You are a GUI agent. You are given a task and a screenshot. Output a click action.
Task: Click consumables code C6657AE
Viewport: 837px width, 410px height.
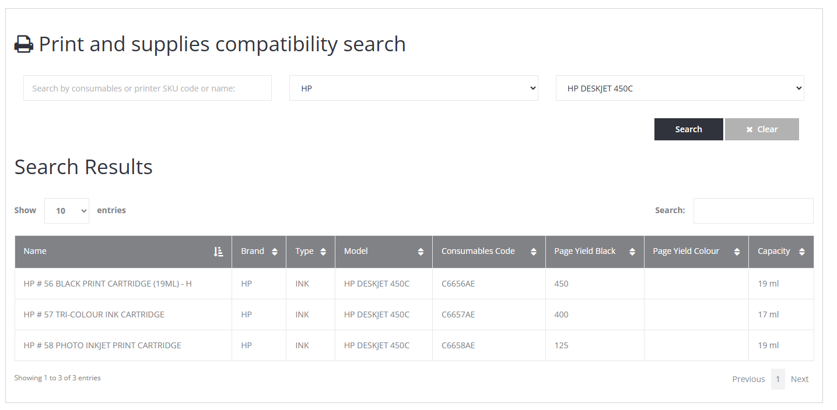click(458, 314)
